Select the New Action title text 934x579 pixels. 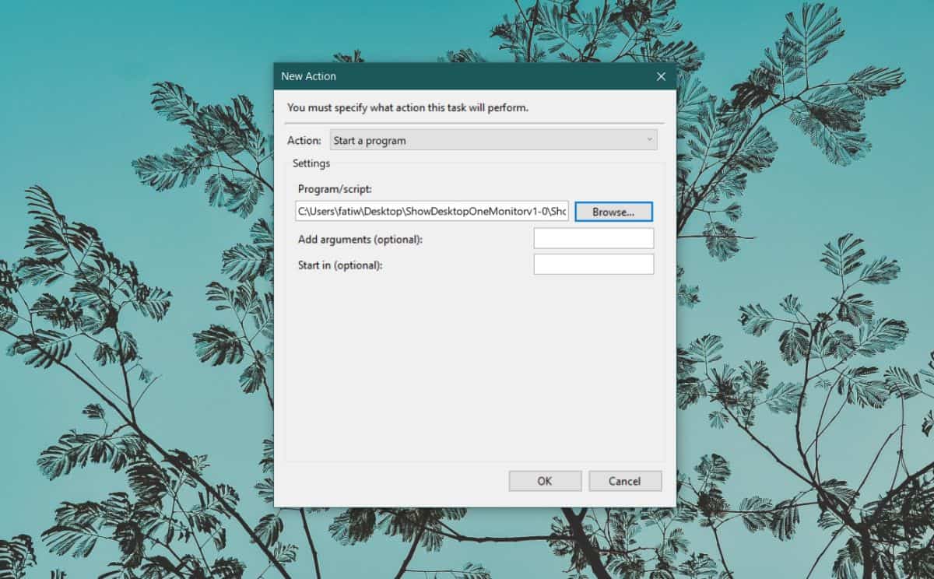[x=309, y=76]
